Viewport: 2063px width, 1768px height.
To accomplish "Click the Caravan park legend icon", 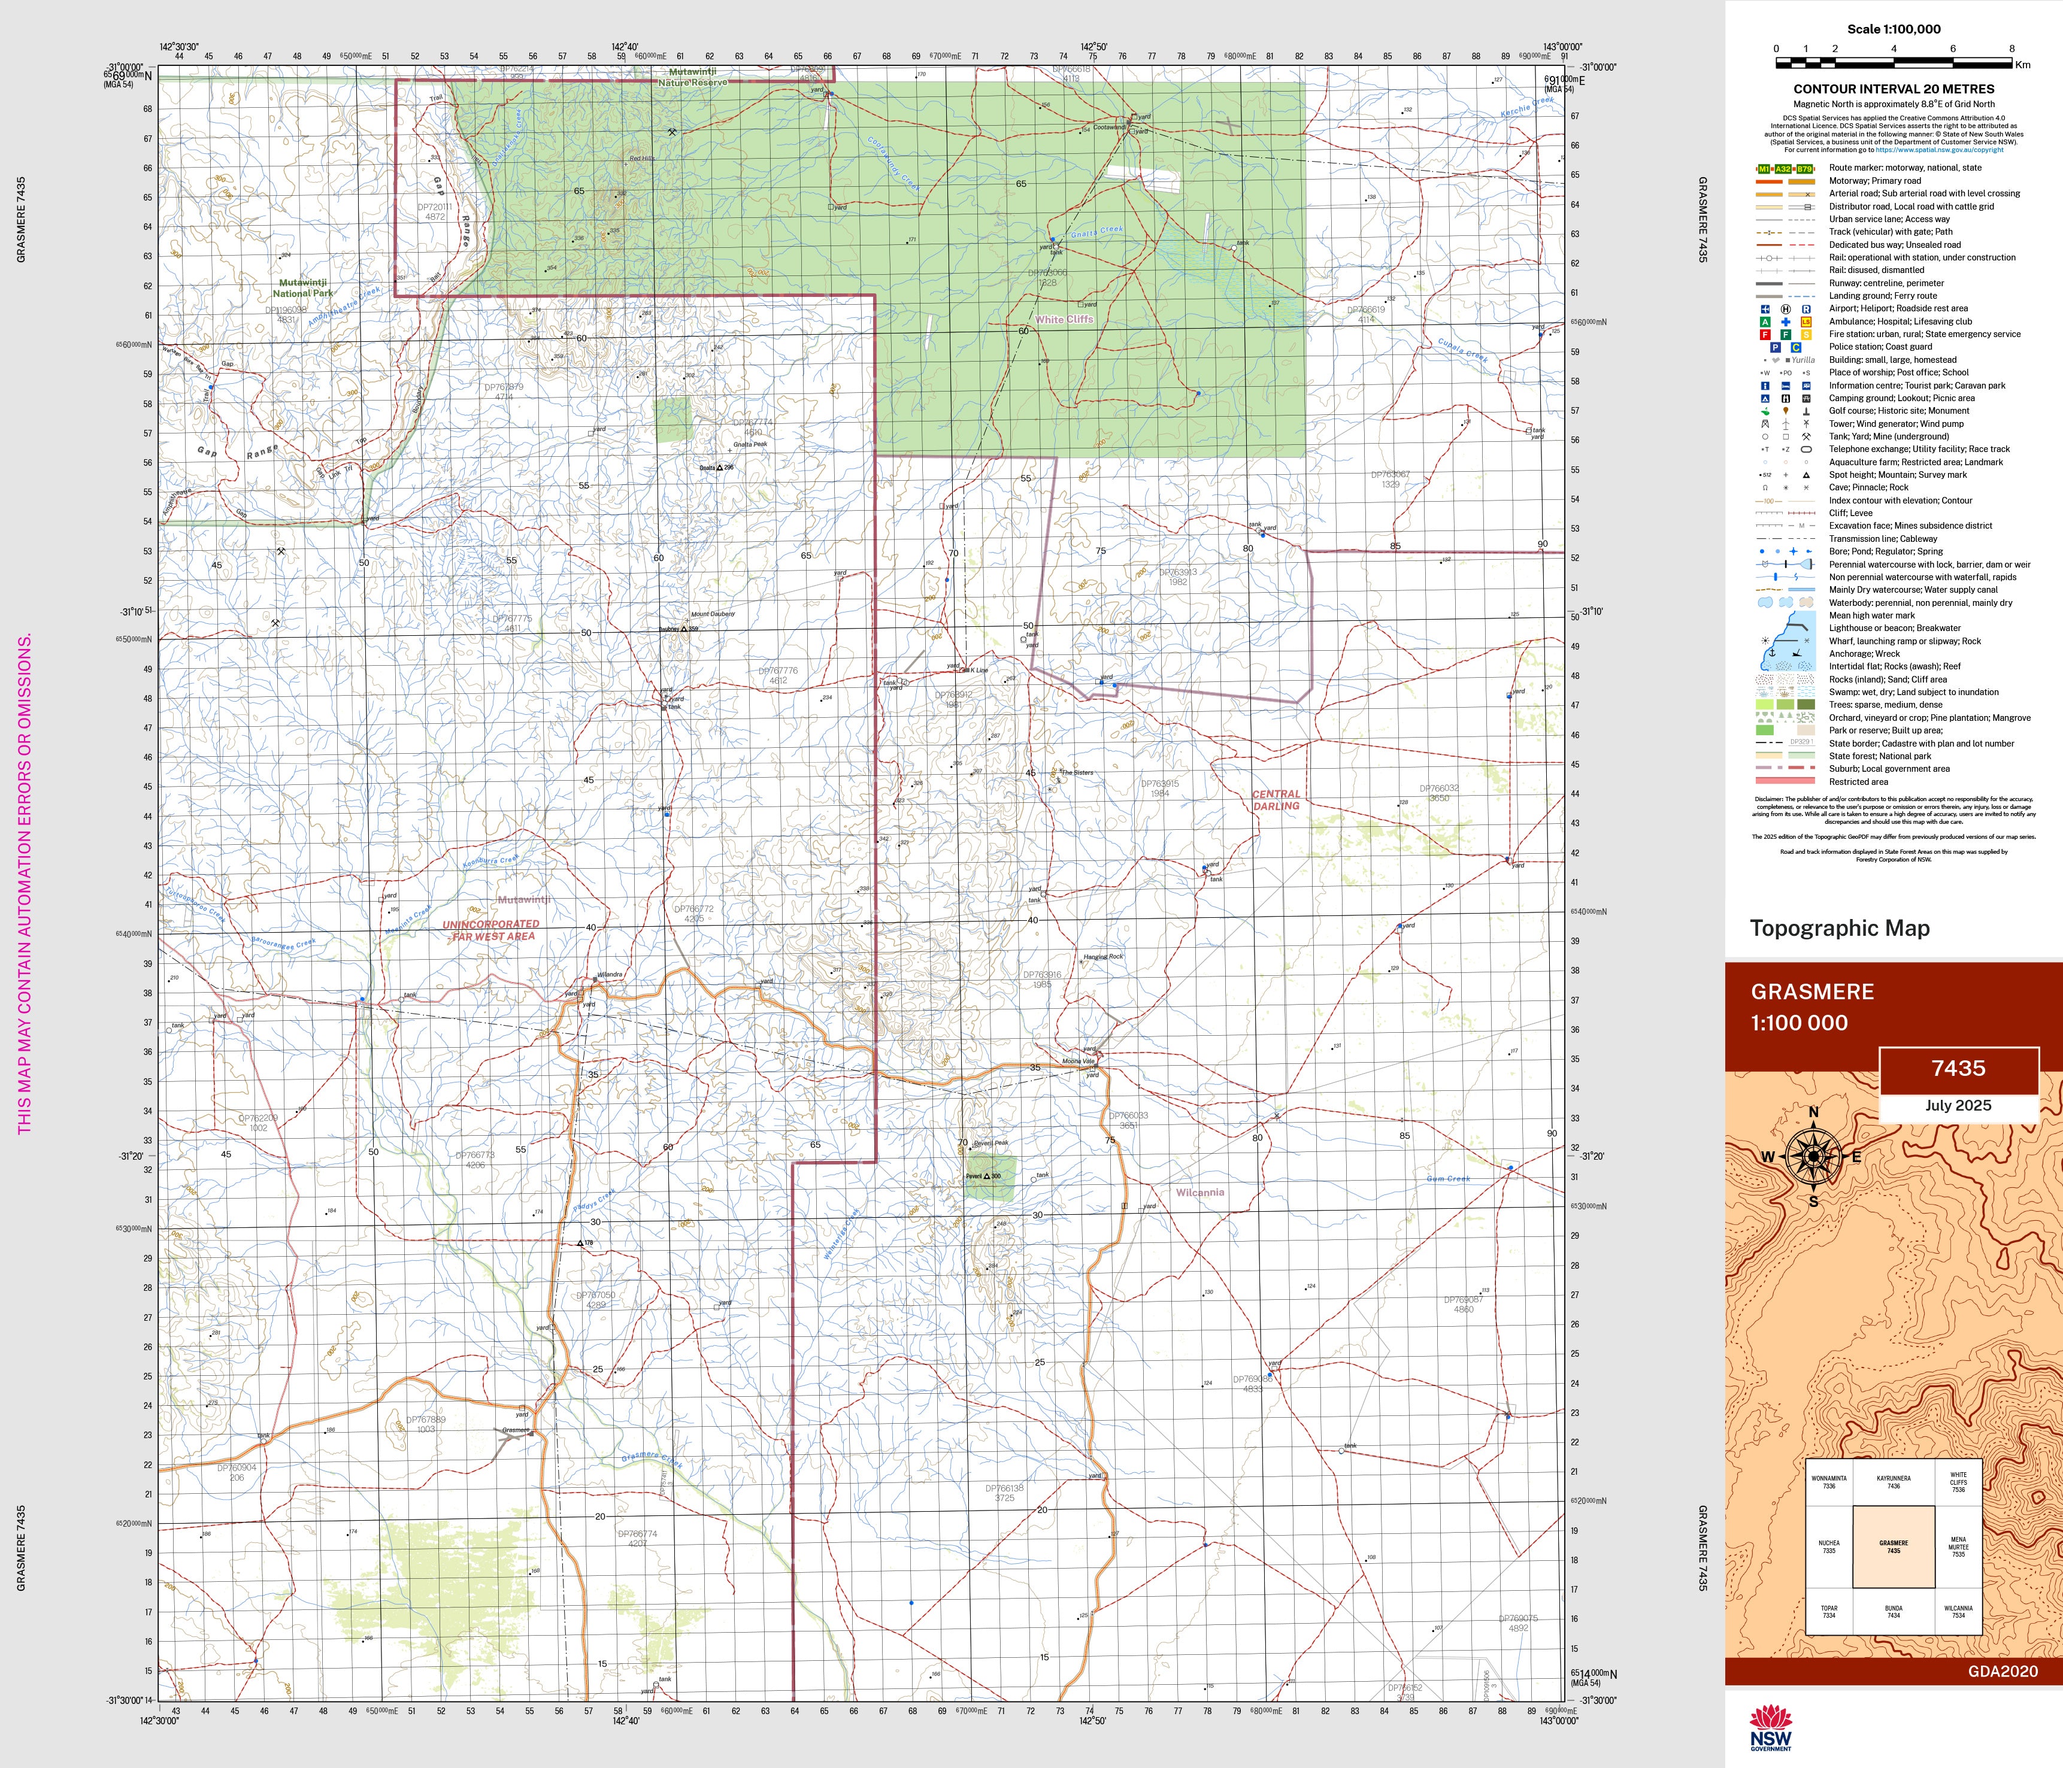I will 1806,385.
